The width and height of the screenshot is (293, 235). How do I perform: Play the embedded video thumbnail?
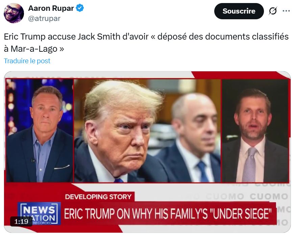[147, 152]
